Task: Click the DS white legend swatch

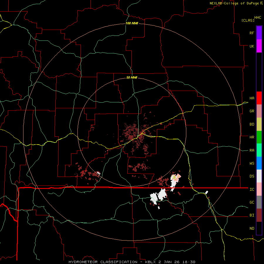Action: click(259, 176)
